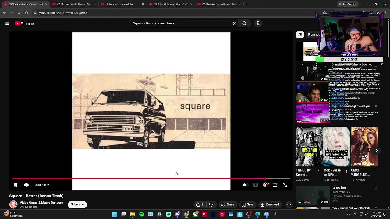This screenshot has height=219, width=390.
Task: Open the options for mgk twin flame video
Action: click(376, 107)
